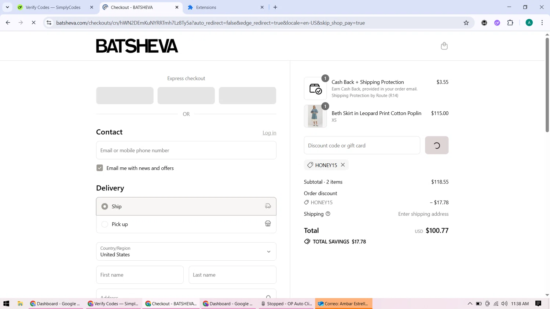Viewport: 550px width, 309px height.
Task: Click the address search magnifier icon
Action: [x=268, y=297]
